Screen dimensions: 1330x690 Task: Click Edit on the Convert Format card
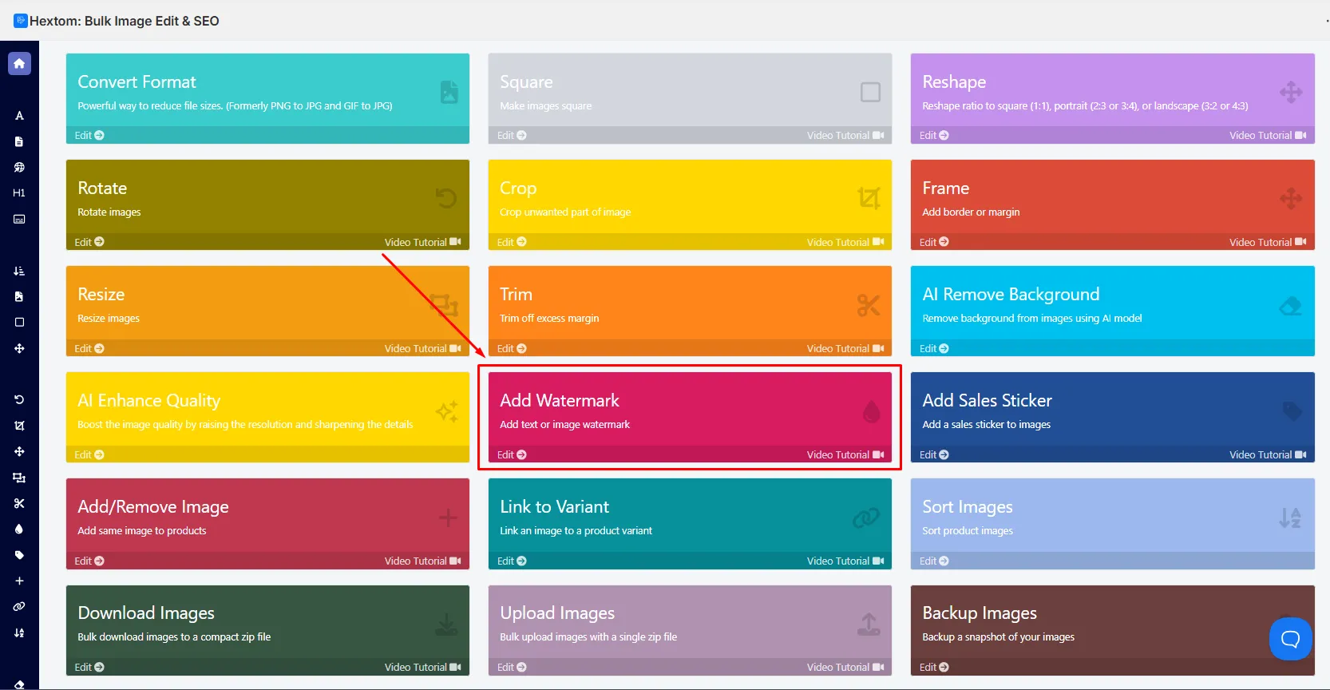89,136
